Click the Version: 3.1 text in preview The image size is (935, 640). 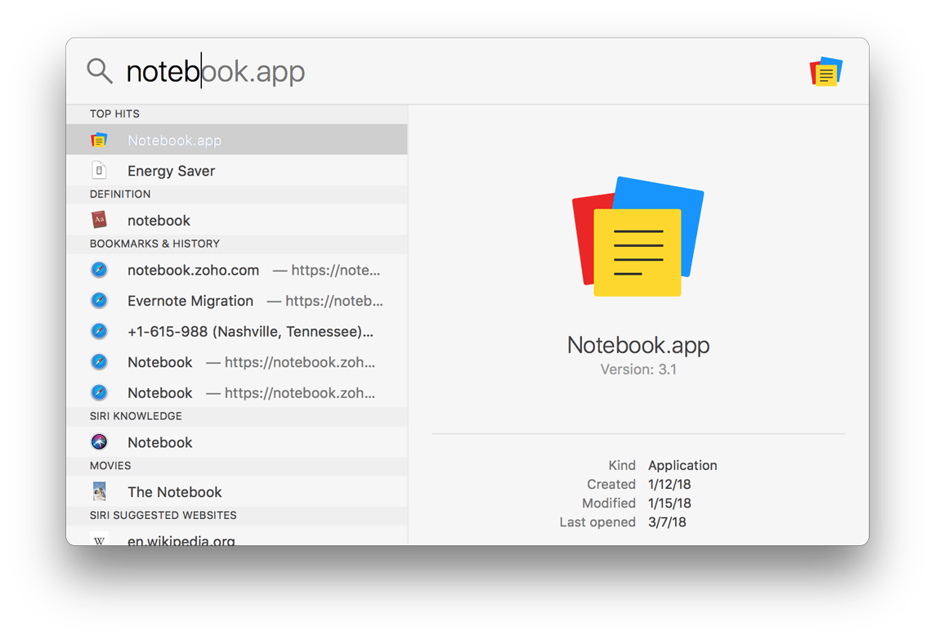[x=638, y=369]
